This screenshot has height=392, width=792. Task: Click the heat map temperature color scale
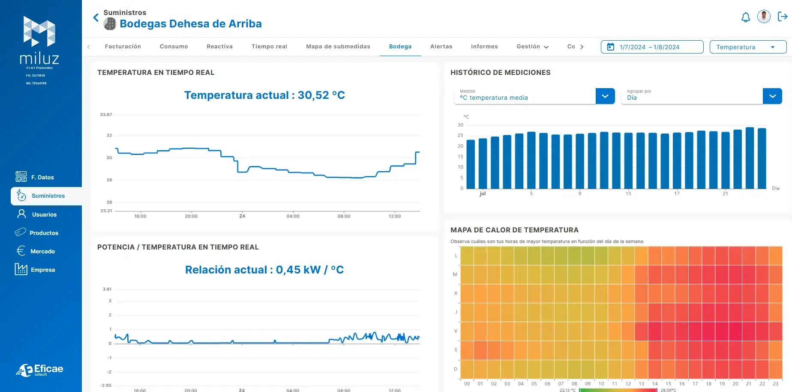tap(618, 390)
